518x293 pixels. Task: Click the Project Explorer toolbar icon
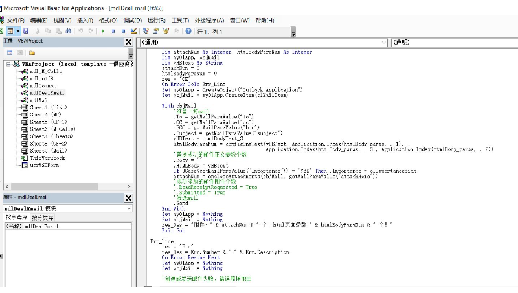click(x=146, y=31)
